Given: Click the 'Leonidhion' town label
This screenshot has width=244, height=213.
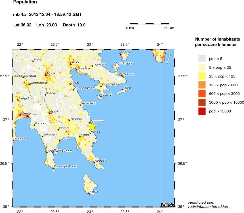Looking at the screenshot, I should (x=89, y=103).
